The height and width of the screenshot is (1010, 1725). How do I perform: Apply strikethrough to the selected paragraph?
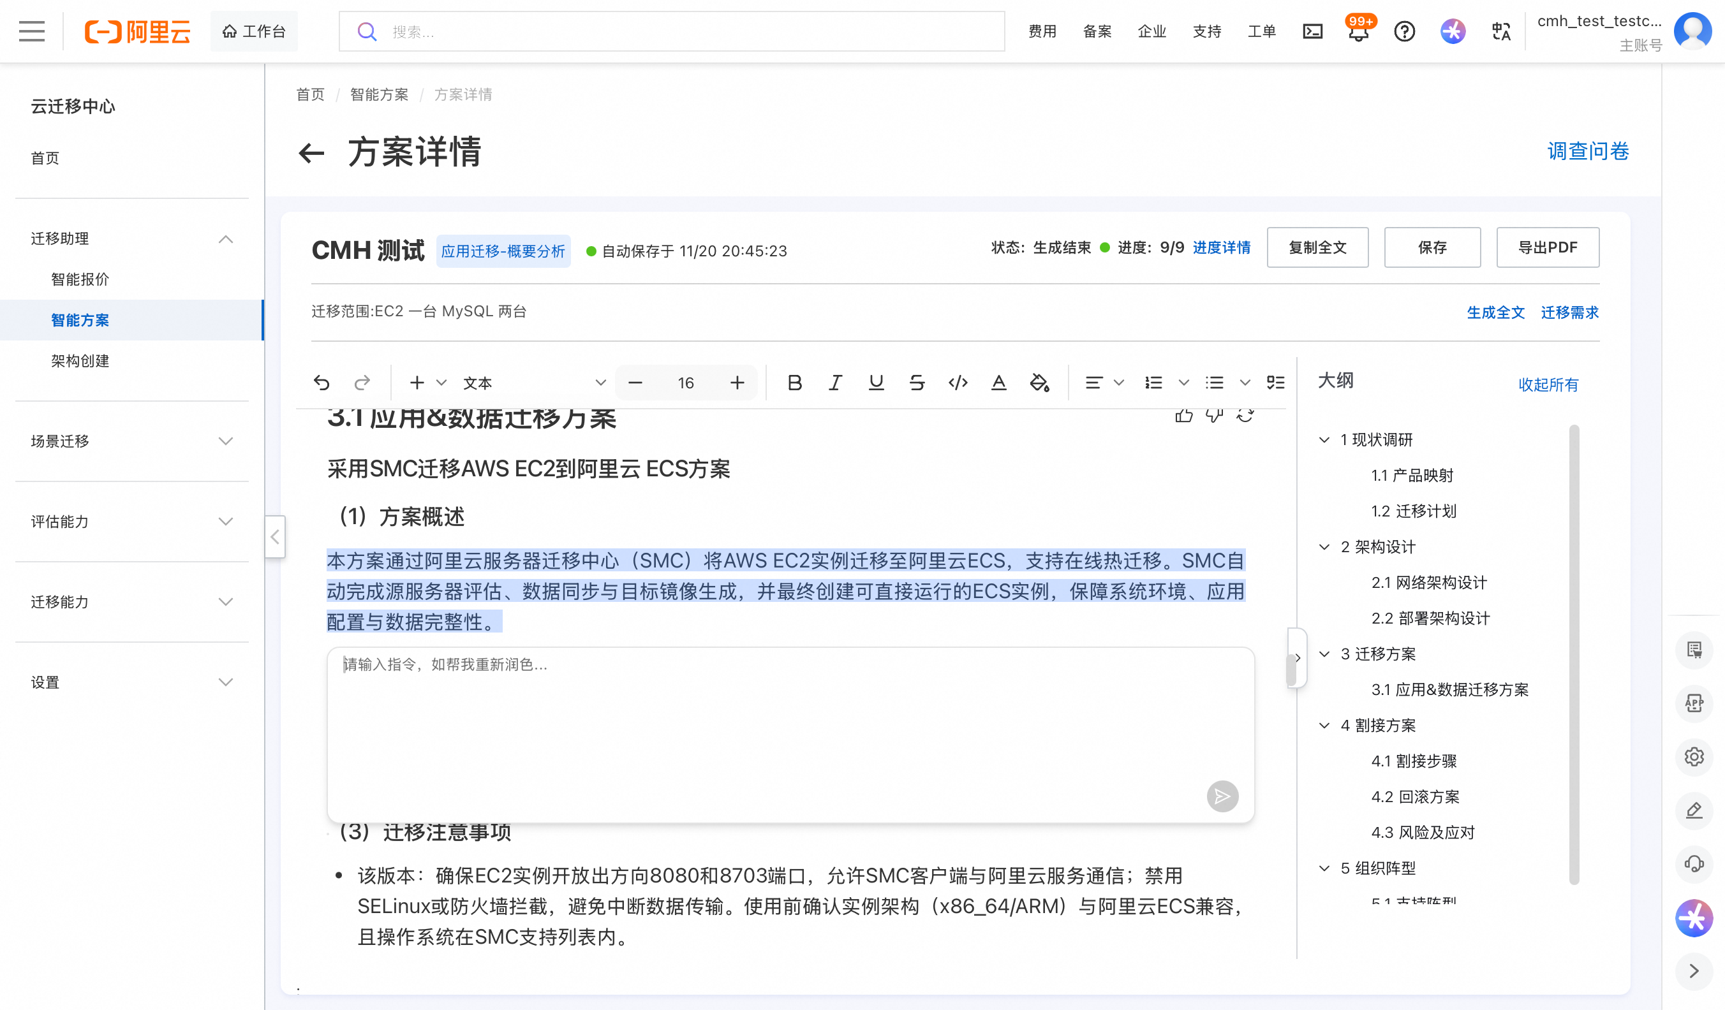[x=917, y=383]
